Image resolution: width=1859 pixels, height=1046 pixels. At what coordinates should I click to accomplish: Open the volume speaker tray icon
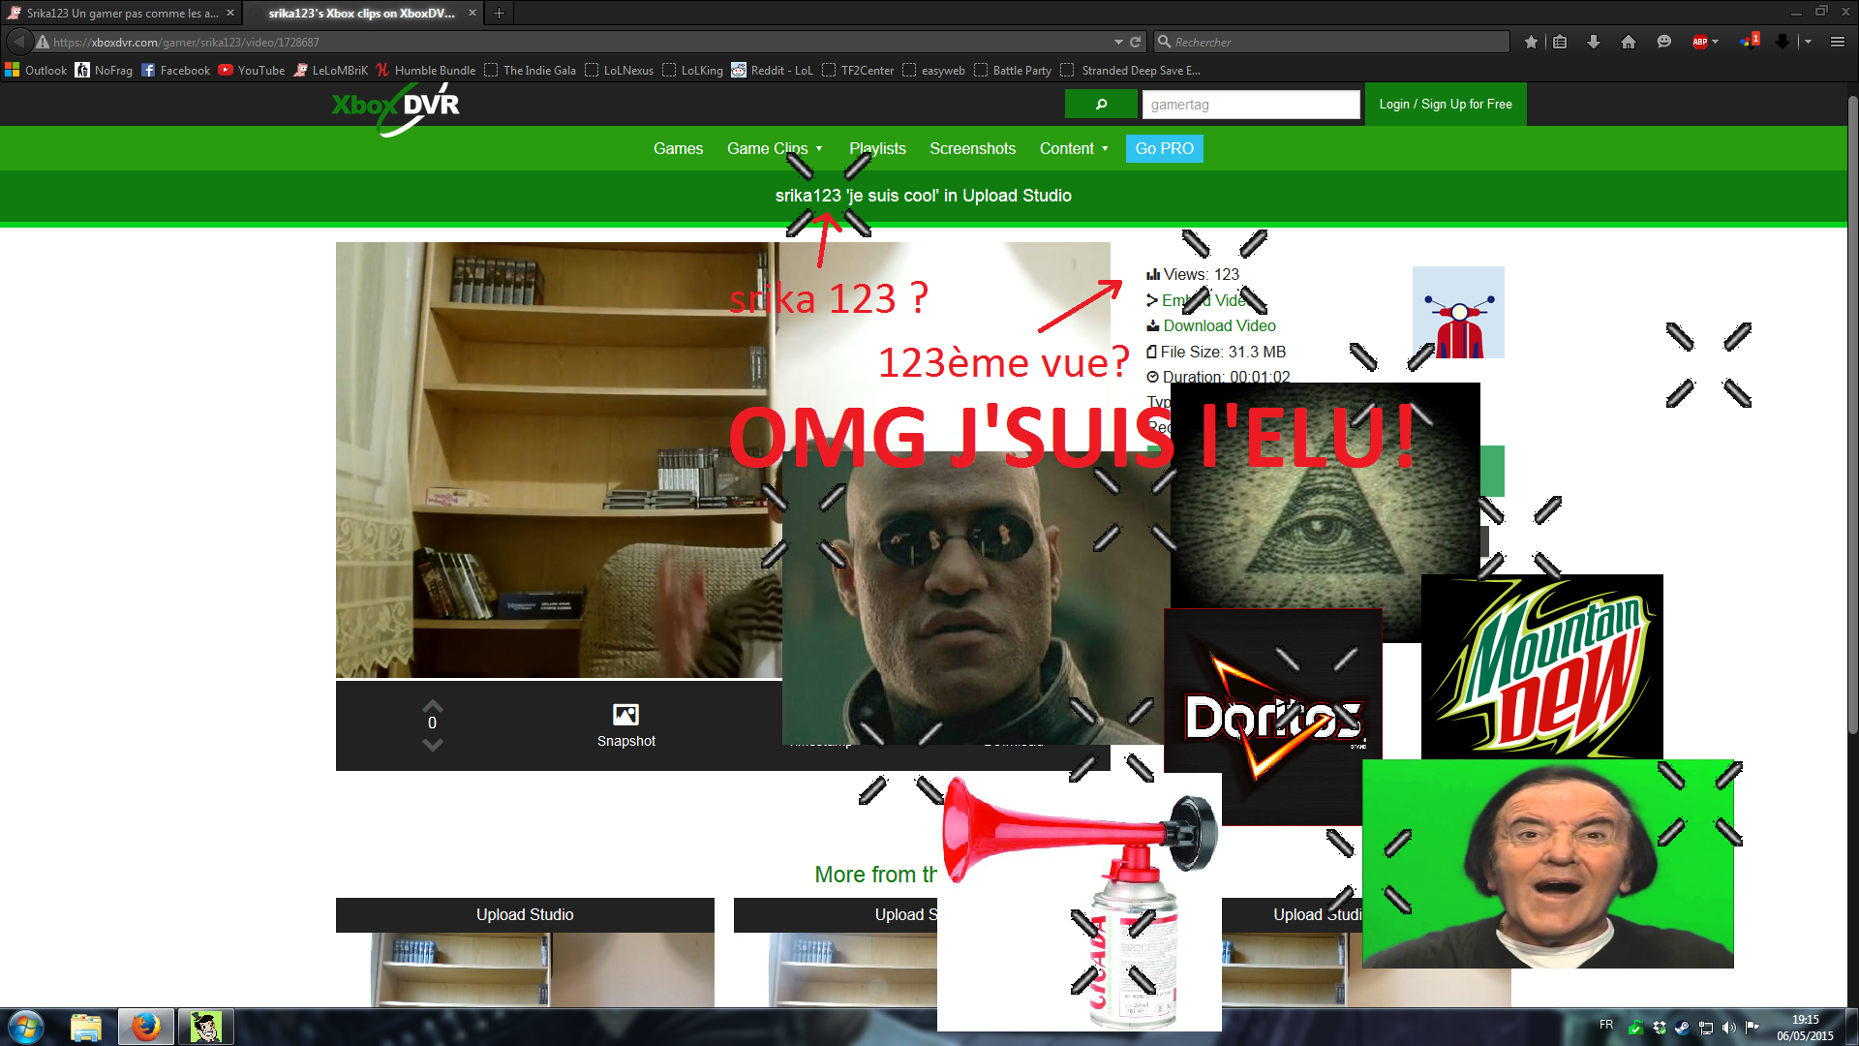click(x=1729, y=1028)
